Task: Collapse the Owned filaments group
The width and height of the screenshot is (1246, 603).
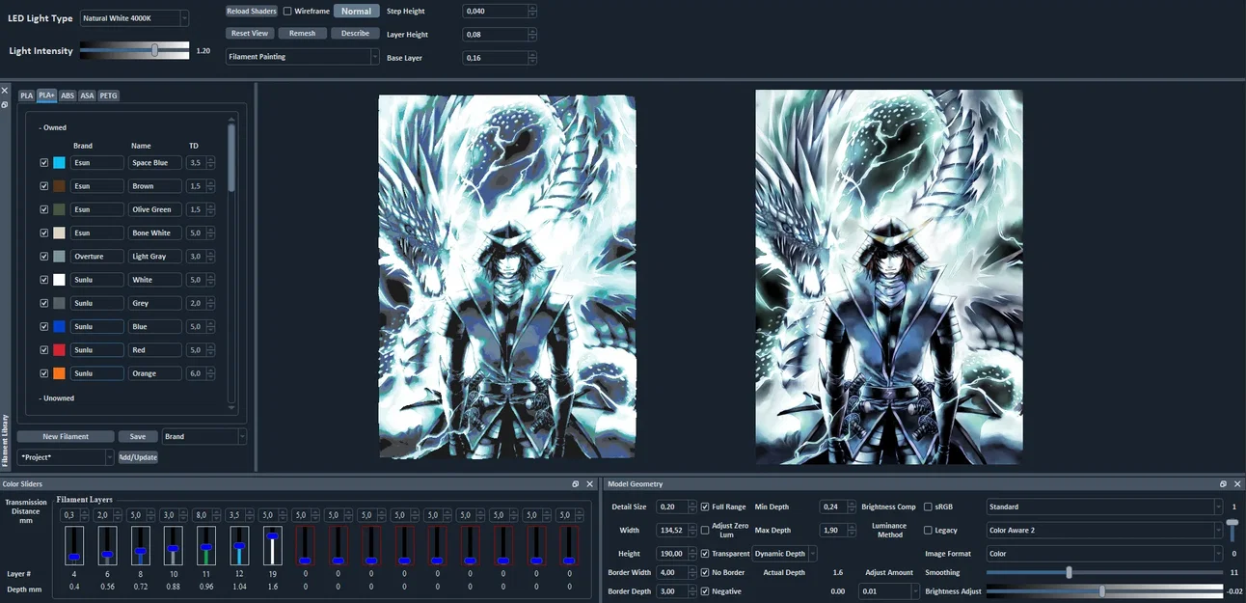Action: tap(53, 127)
